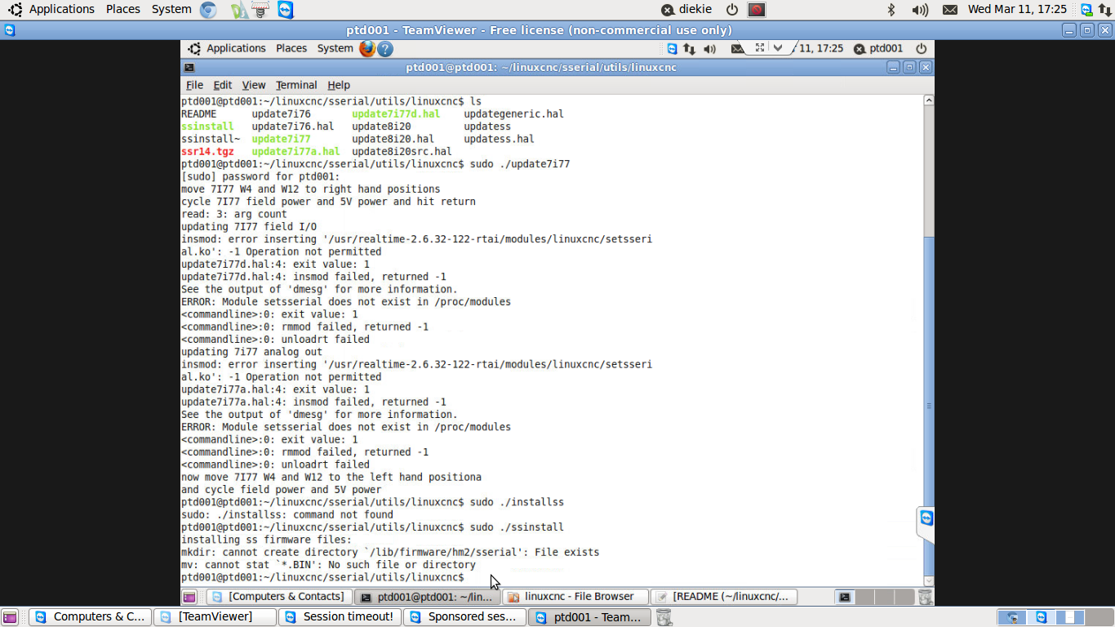Click the remote show desktop icon
Viewport: 1115px width, 627px height.
(x=189, y=597)
